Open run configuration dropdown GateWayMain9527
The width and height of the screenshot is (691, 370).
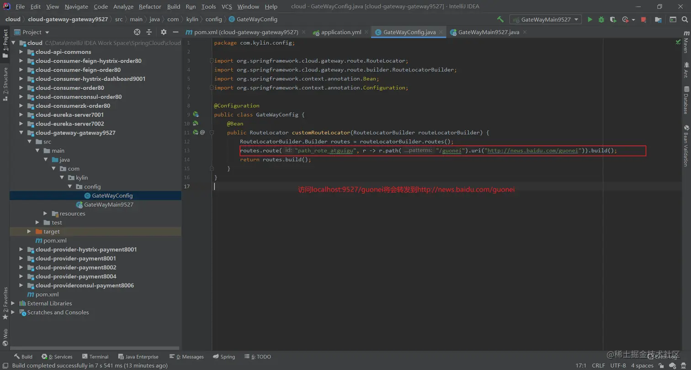tap(546, 20)
